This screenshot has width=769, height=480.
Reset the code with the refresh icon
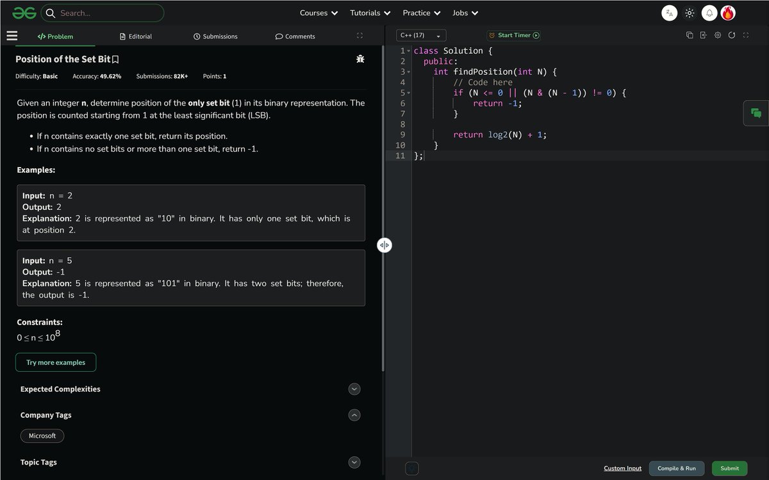coord(731,35)
